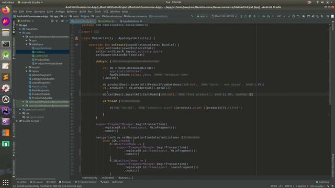Select CartModel file in project tree
This screenshot has height=188, width=335.
(41, 56)
